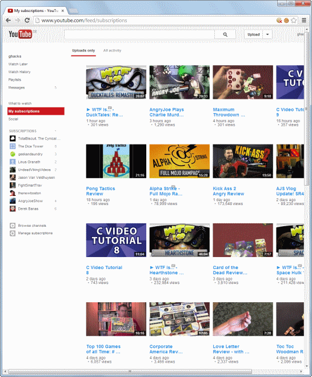This screenshot has height=377, width=312.
Task: Select the My subscriptions browser tab
Action: point(36,11)
